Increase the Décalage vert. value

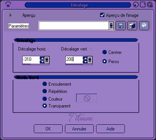tap(85, 58)
